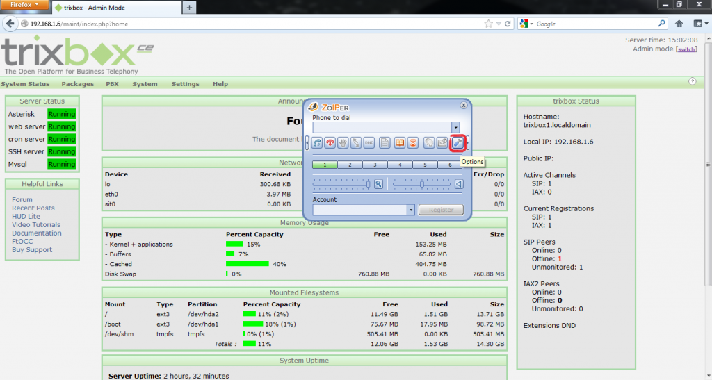The image size is (712, 380).
Task: Toggle the DND button in Zoiper
Action: tap(369, 143)
